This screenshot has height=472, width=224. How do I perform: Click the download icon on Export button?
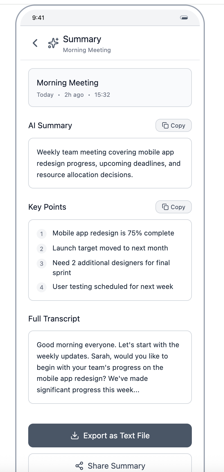75,435
